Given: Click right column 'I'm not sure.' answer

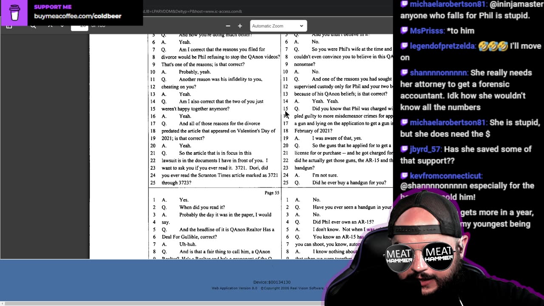Looking at the screenshot, I should point(325,175).
